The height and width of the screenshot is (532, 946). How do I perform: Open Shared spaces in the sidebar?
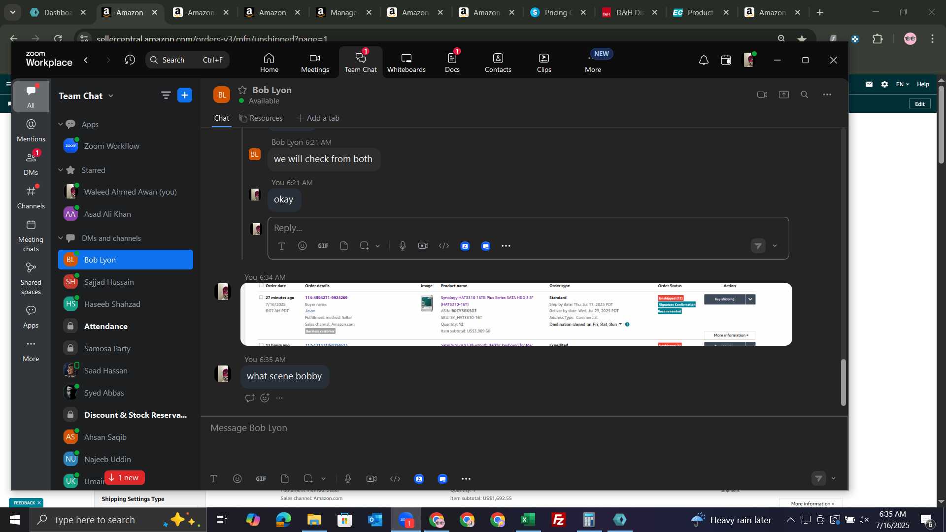tap(31, 278)
